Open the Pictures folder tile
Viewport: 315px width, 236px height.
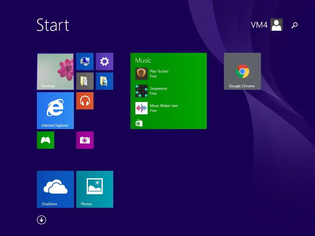[105, 81]
